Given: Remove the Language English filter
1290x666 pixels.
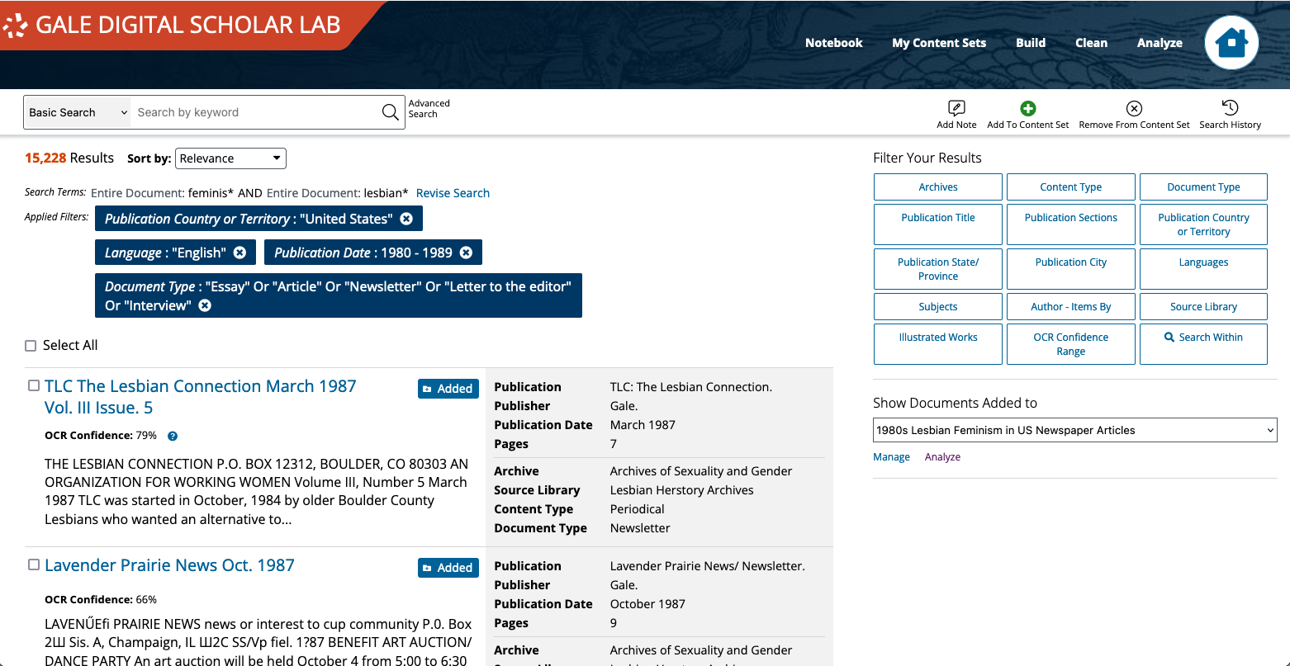Looking at the screenshot, I should (x=240, y=253).
